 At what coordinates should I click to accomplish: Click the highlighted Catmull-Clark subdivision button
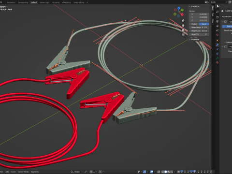pyautogui.click(x=227, y=27)
